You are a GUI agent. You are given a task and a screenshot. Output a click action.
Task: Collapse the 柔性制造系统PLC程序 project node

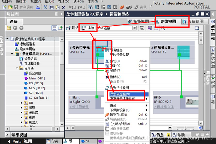click(8, 39)
